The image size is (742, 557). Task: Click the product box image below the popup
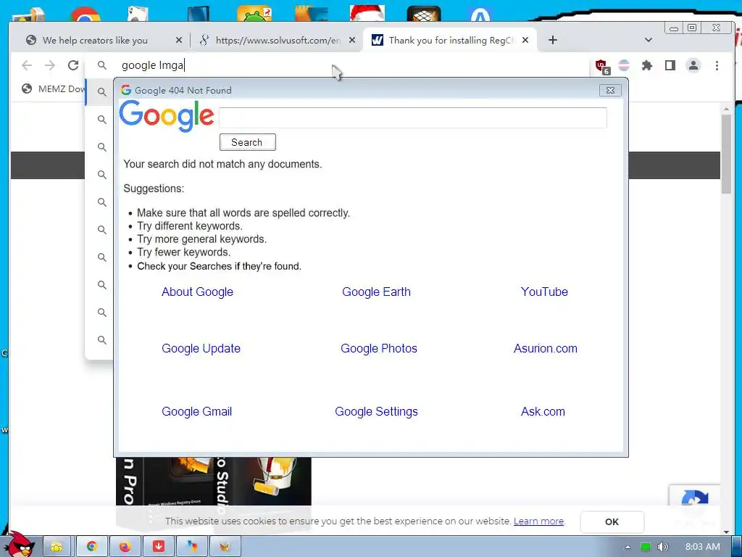tap(214, 481)
